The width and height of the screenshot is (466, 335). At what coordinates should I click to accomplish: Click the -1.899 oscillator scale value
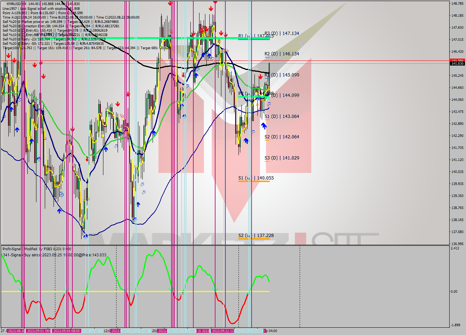(x=456, y=325)
